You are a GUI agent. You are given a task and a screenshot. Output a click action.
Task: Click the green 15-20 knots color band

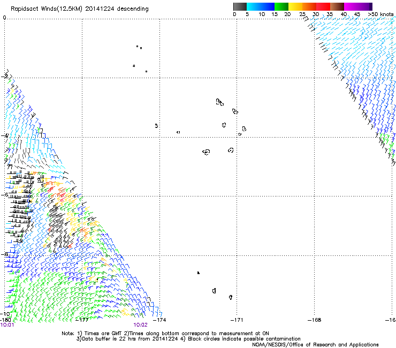point(281,6)
